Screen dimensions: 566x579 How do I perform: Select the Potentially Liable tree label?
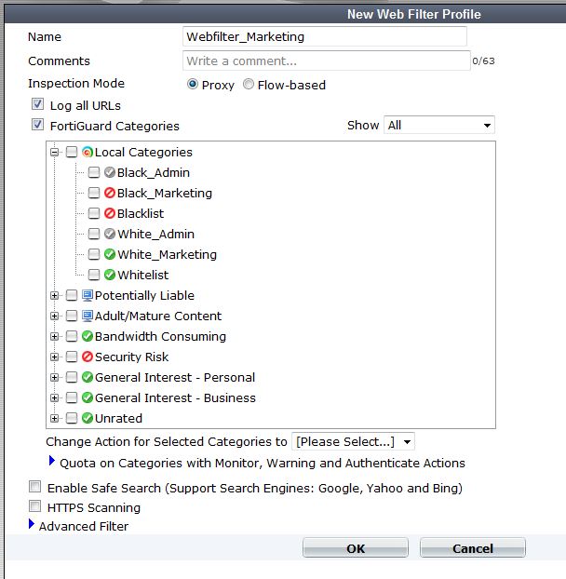tap(144, 295)
